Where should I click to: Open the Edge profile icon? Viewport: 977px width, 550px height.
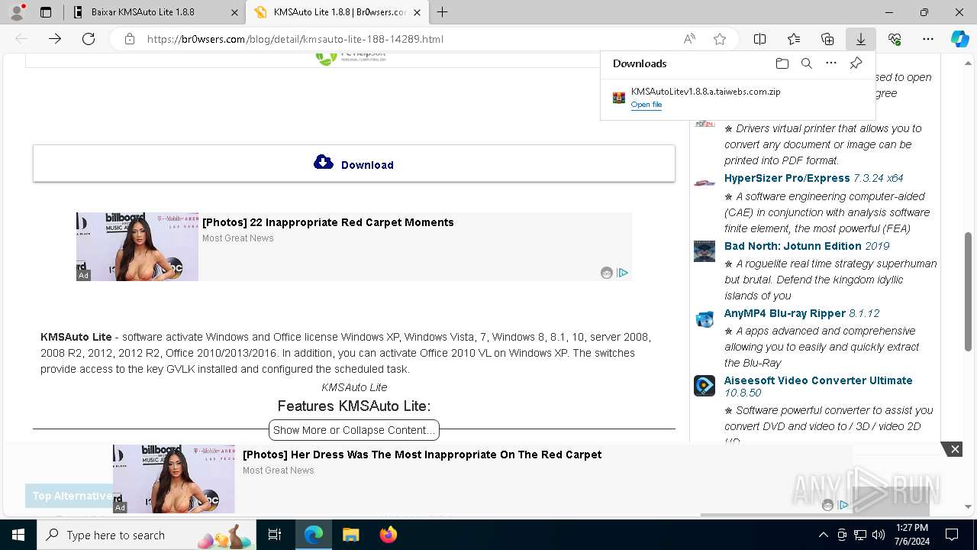[x=18, y=12]
